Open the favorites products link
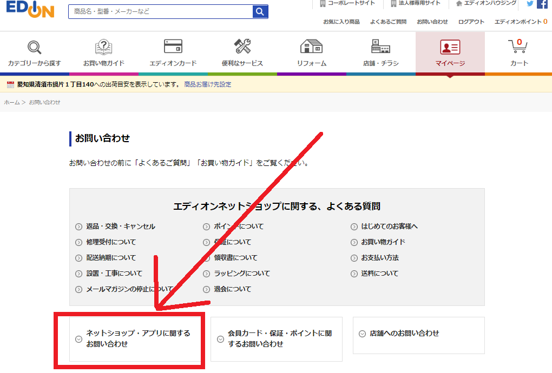 point(341,22)
